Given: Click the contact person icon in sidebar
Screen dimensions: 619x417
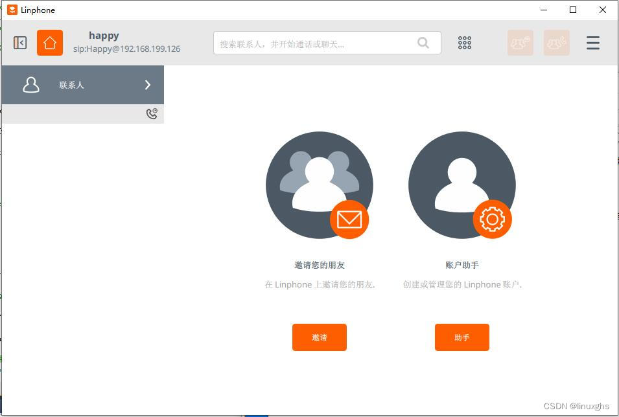Looking at the screenshot, I should click(x=31, y=85).
